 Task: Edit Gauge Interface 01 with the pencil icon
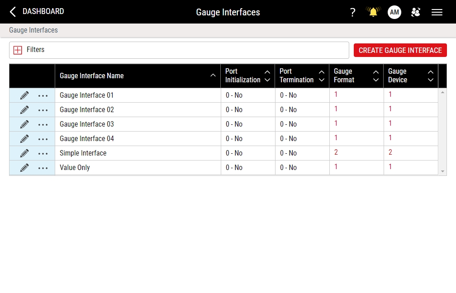(24, 95)
